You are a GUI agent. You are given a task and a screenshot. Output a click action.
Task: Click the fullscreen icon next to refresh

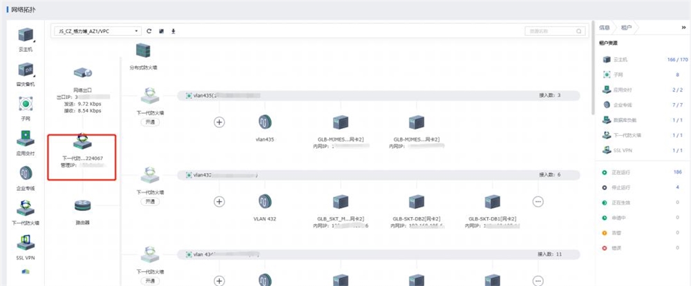point(161,31)
